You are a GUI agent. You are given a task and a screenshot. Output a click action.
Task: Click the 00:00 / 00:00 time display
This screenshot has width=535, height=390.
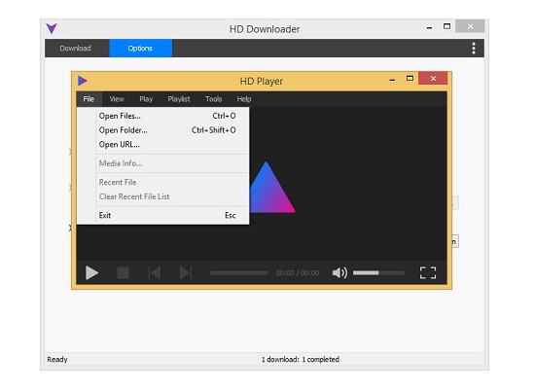click(298, 273)
